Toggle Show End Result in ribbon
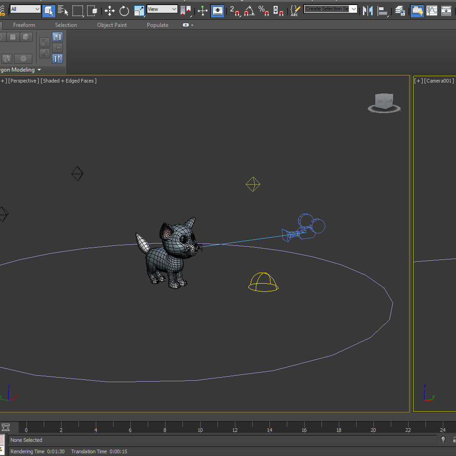Screen dimensions: 456x456 pos(57,59)
